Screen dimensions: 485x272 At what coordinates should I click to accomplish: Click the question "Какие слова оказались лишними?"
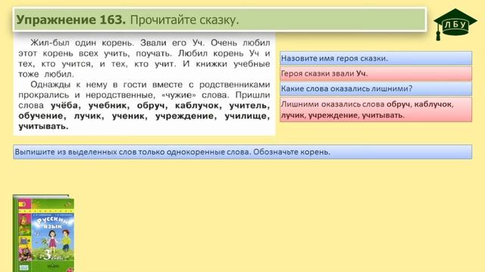point(376,88)
